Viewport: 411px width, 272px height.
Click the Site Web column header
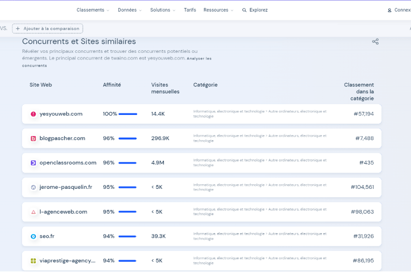click(41, 85)
